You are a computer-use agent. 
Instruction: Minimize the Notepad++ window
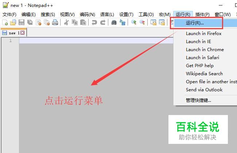click(221, 5)
